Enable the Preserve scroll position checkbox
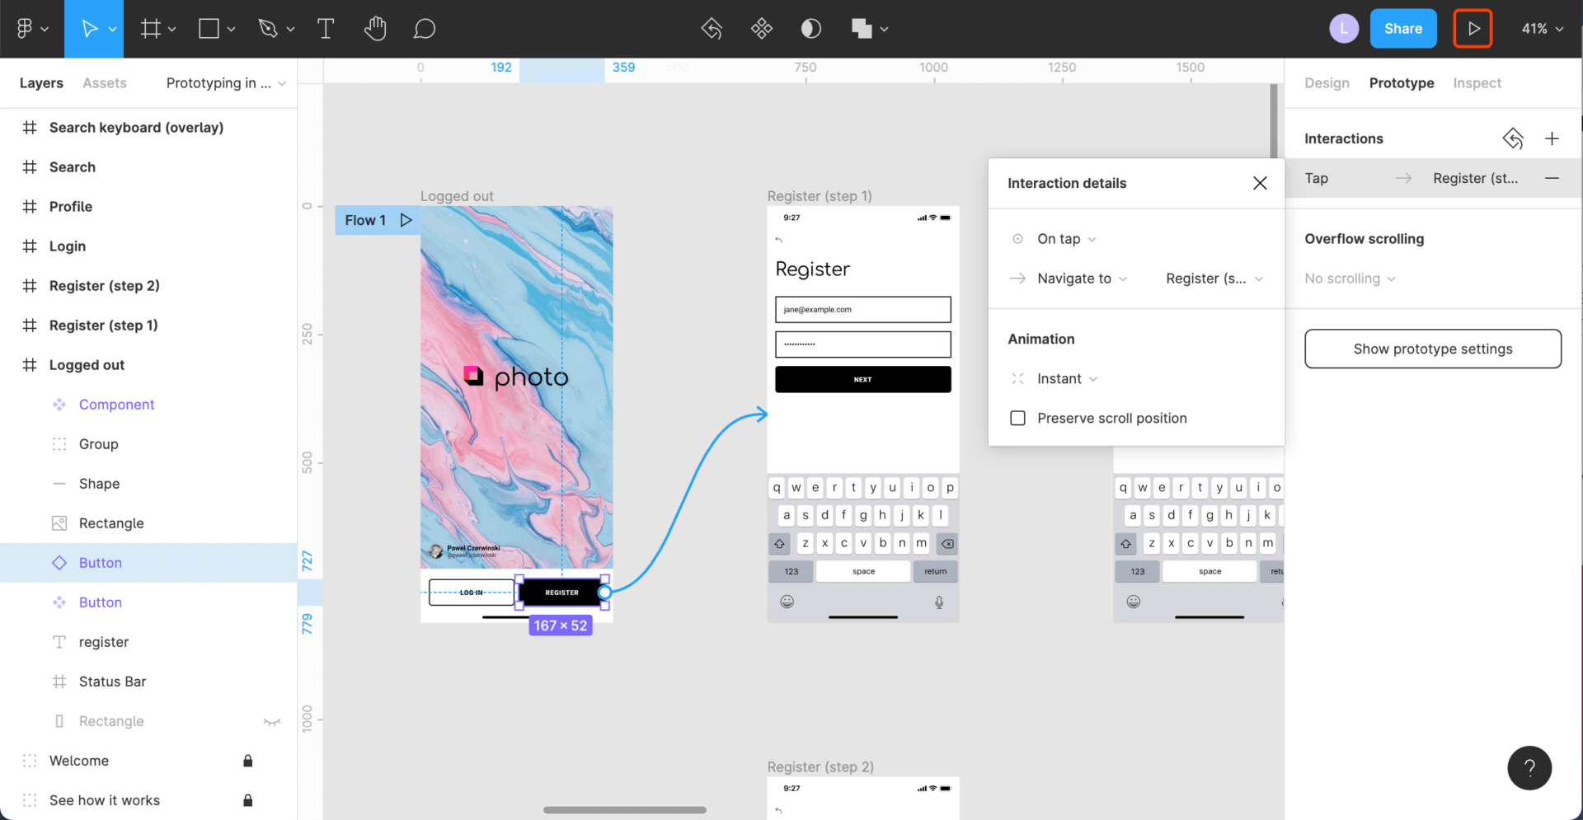Screen dimensions: 1583x820 click(x=1017, y=418)
